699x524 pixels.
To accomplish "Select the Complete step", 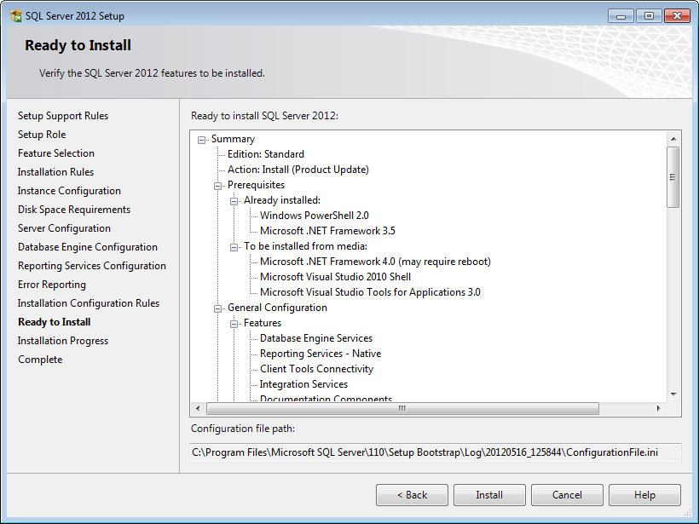I will coord(40,360).
